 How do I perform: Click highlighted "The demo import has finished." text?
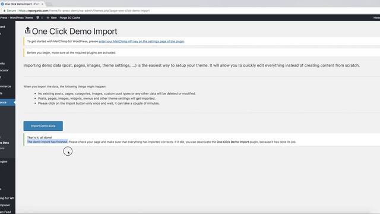pyautogui.click(x=47, y=141)
